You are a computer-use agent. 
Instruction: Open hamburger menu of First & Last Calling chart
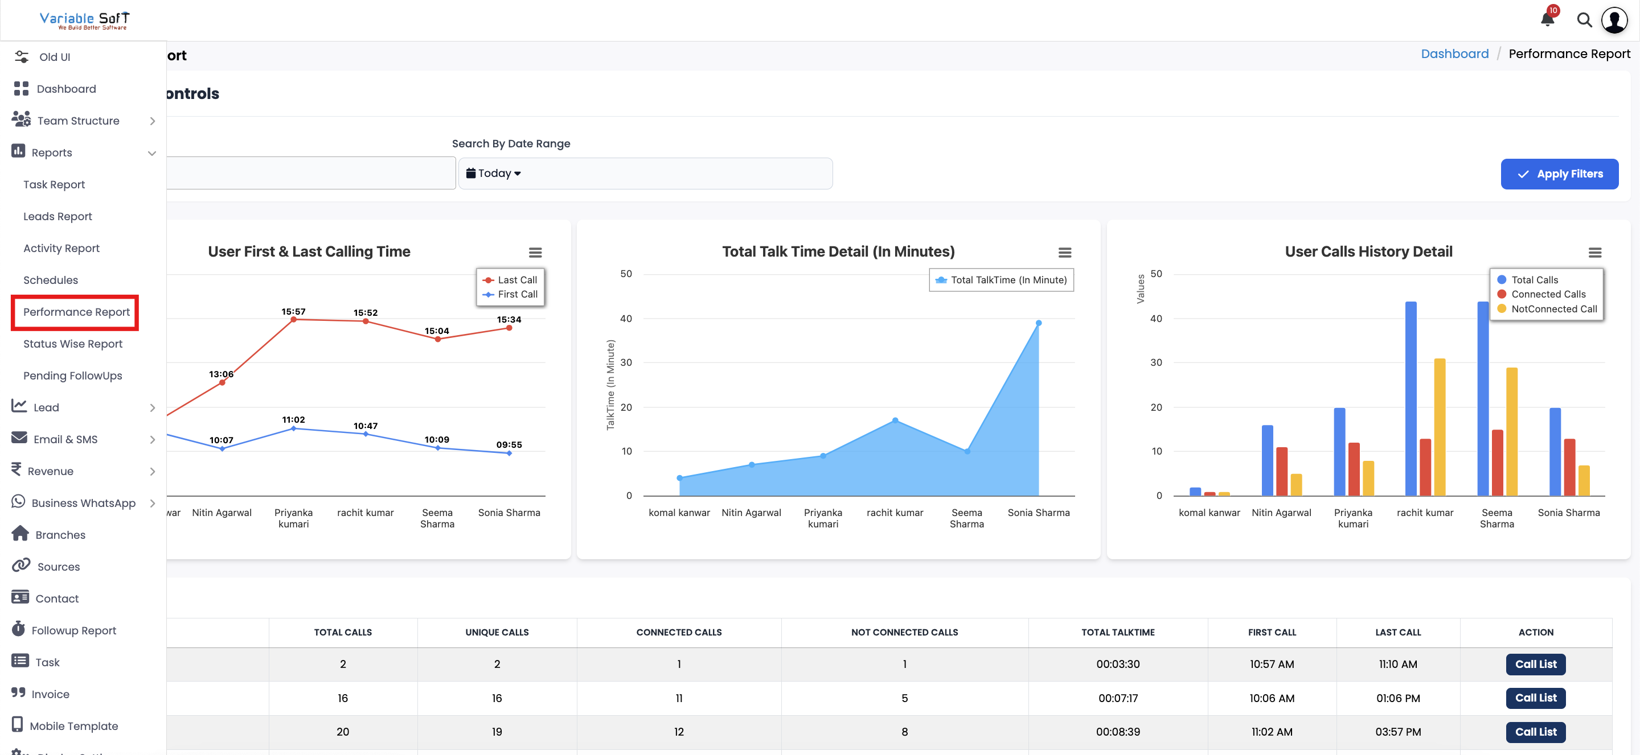(535, 253)
